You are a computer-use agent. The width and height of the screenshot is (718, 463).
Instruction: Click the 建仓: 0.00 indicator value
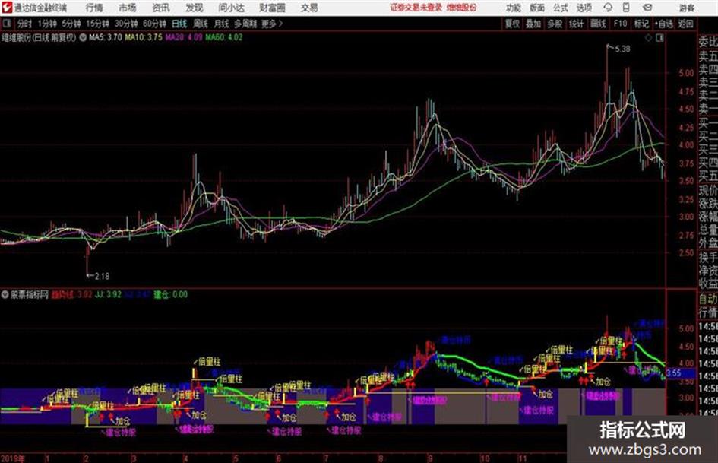pyautogui.click(x=170, y=294)
